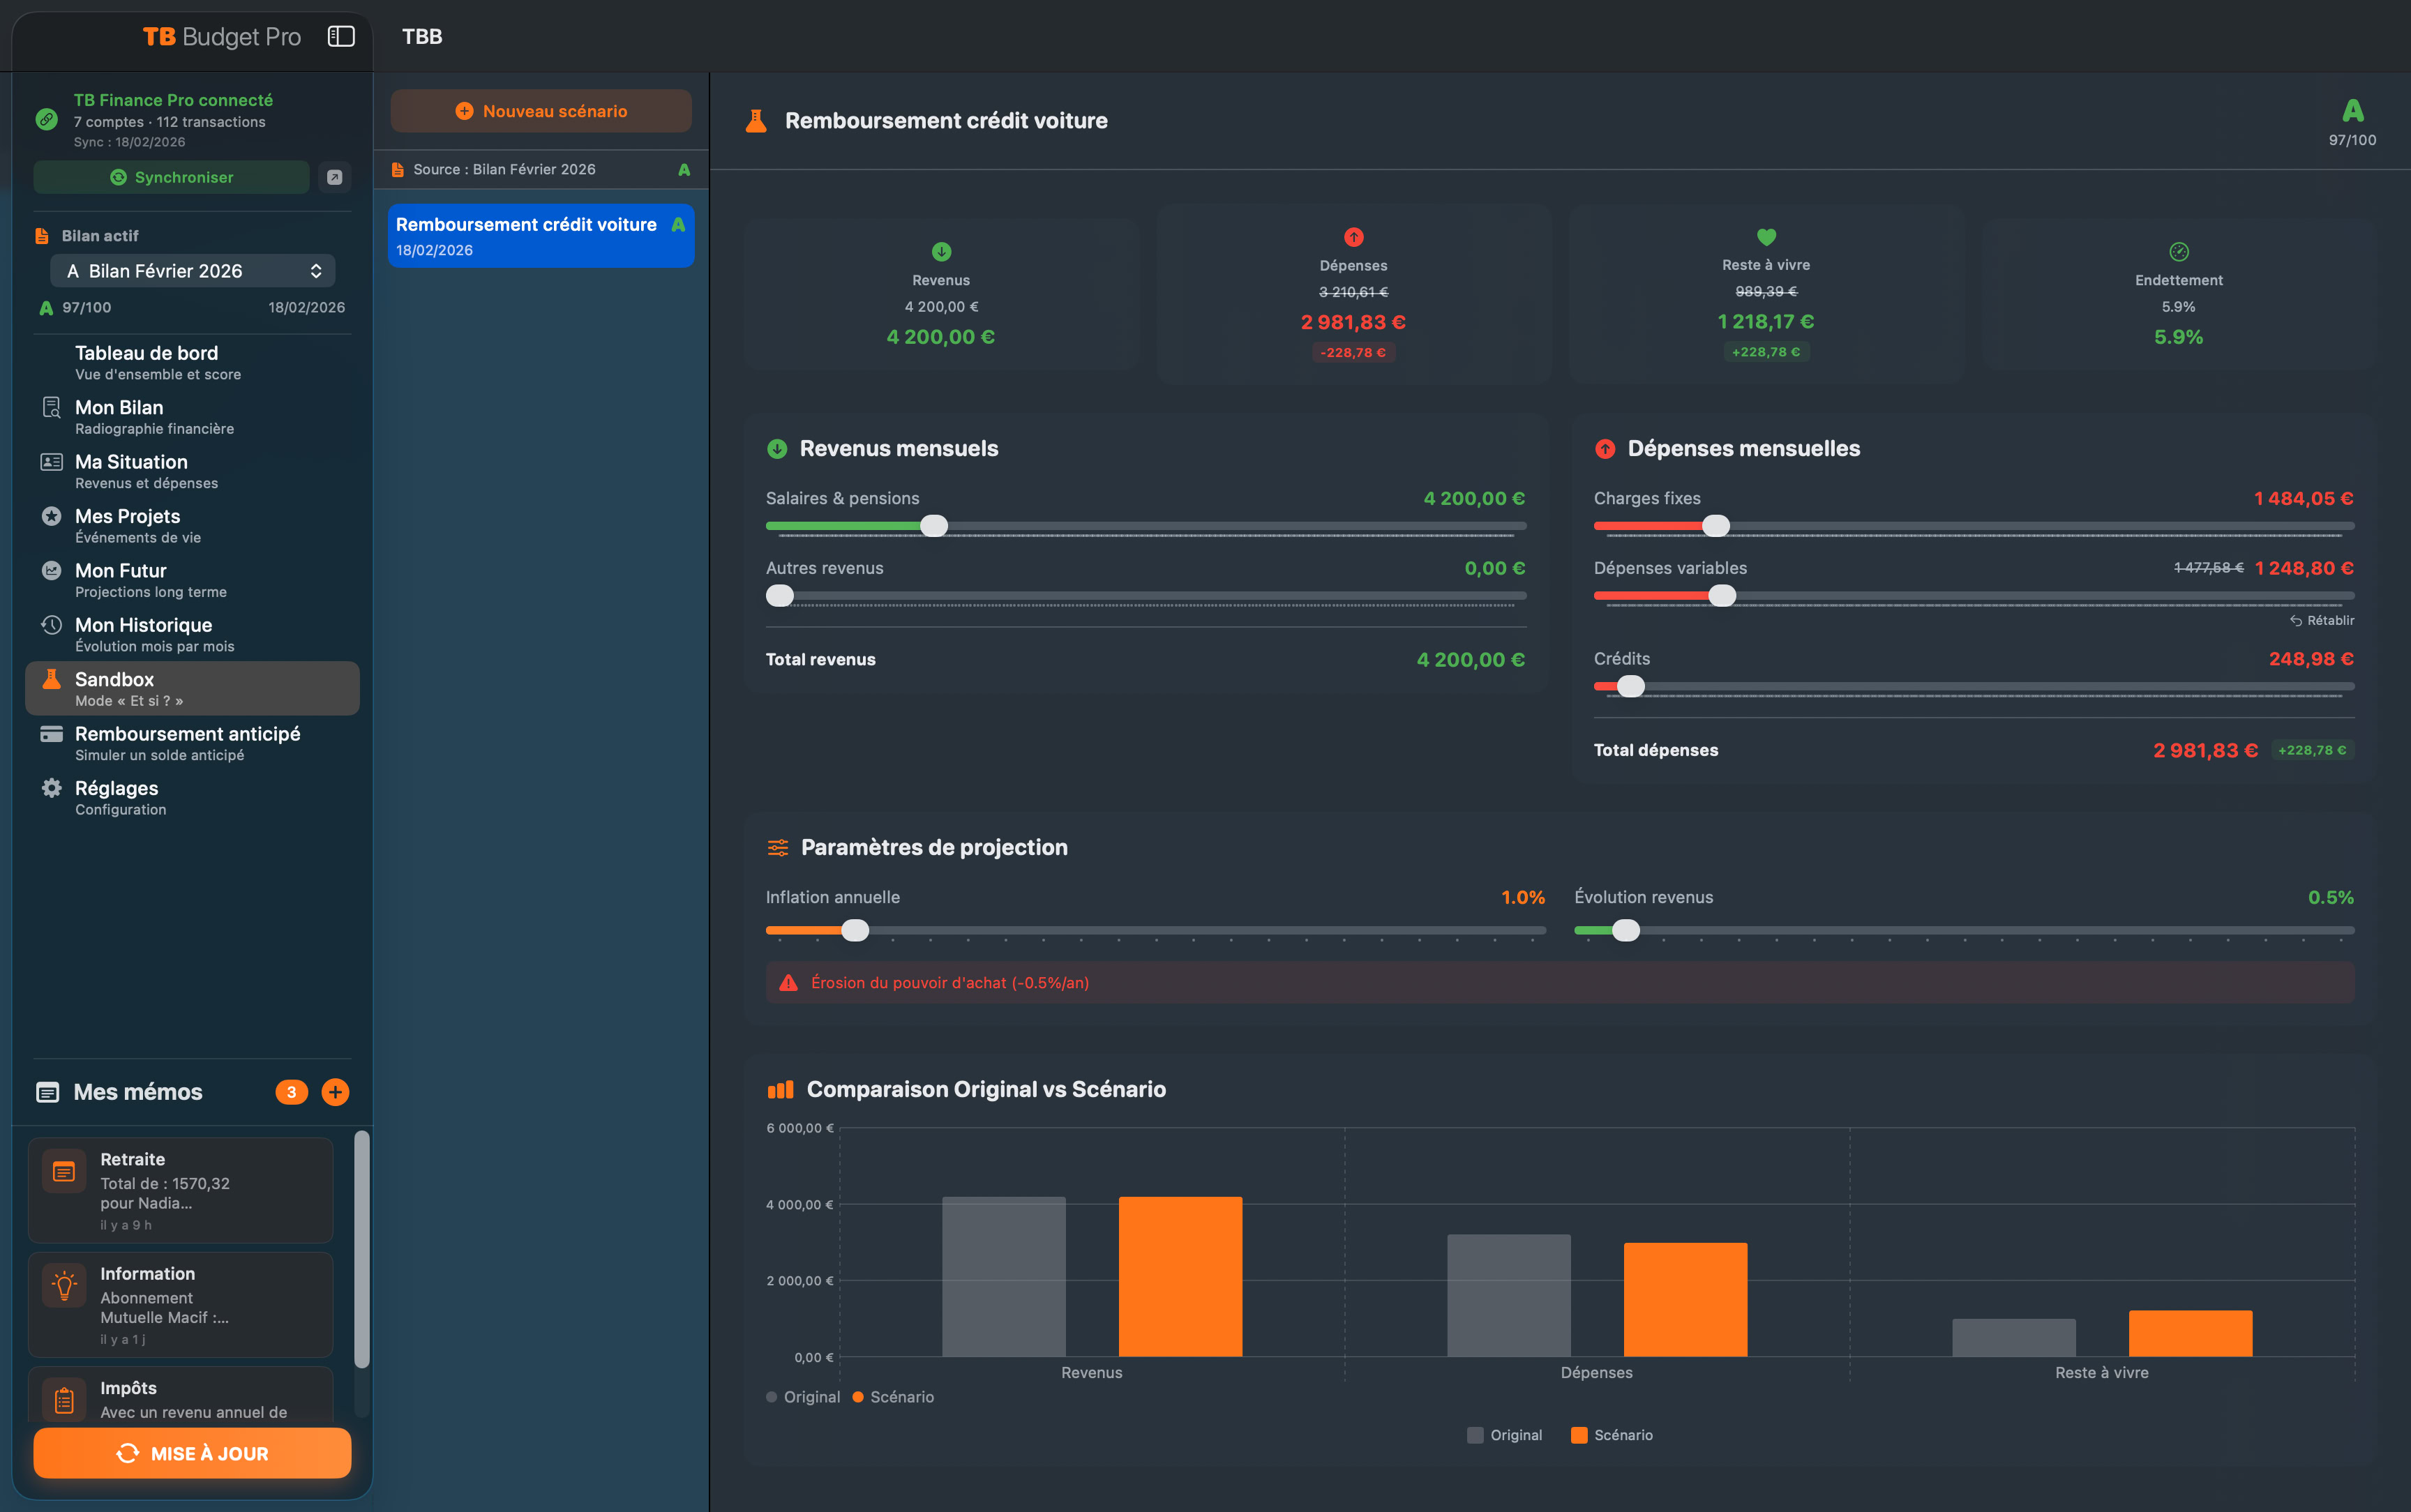Viewport: 2411px width, 1512px height.
Task: Click the Mon Historique clock icon
Action: click(51, 625)
